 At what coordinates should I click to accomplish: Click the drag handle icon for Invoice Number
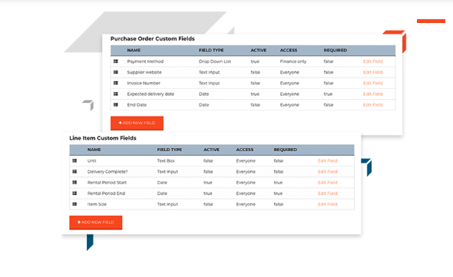(116, 83)
